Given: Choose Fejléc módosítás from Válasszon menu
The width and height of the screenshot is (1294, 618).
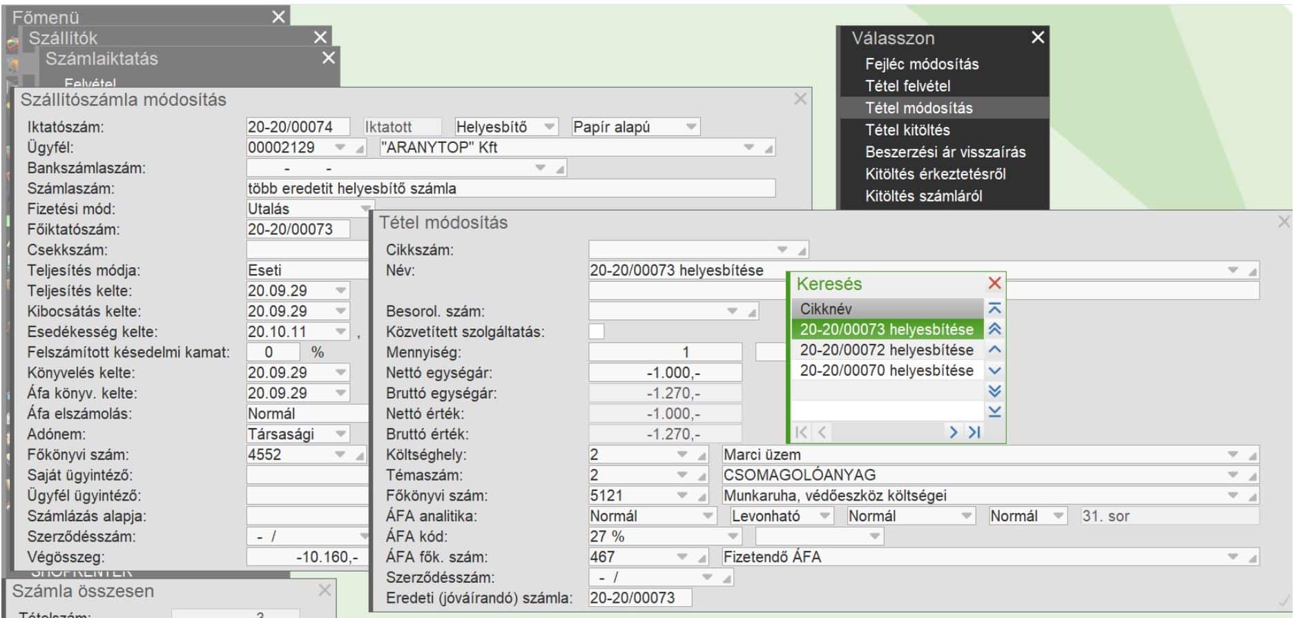Looking at the screenshot, I should coord(922,64).
